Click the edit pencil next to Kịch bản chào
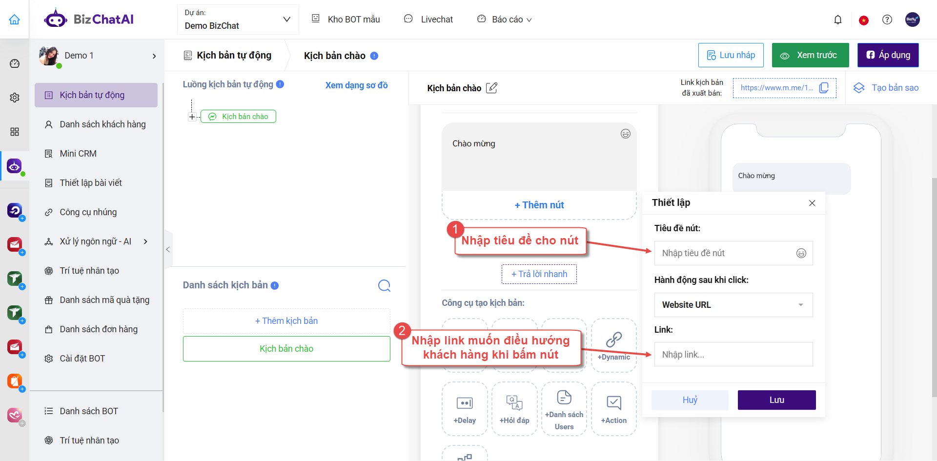This screenshot has height=461, width=937. 492,88
